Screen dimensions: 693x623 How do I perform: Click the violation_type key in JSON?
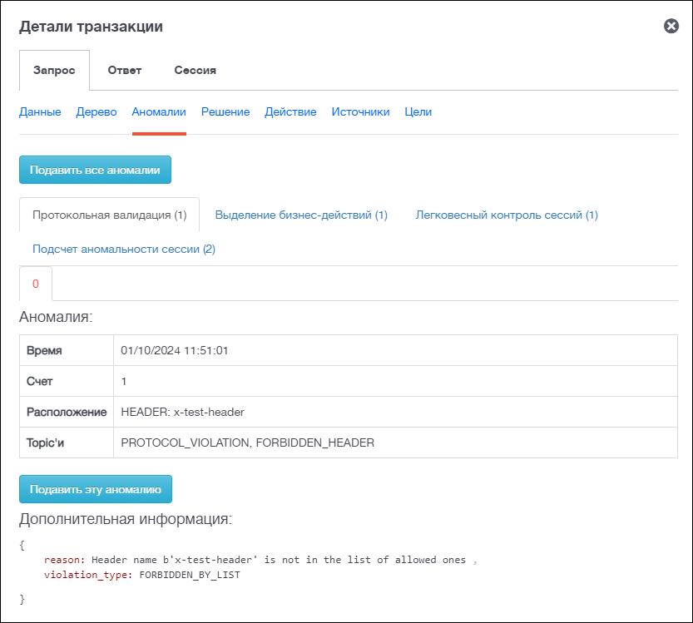(88, 575)
